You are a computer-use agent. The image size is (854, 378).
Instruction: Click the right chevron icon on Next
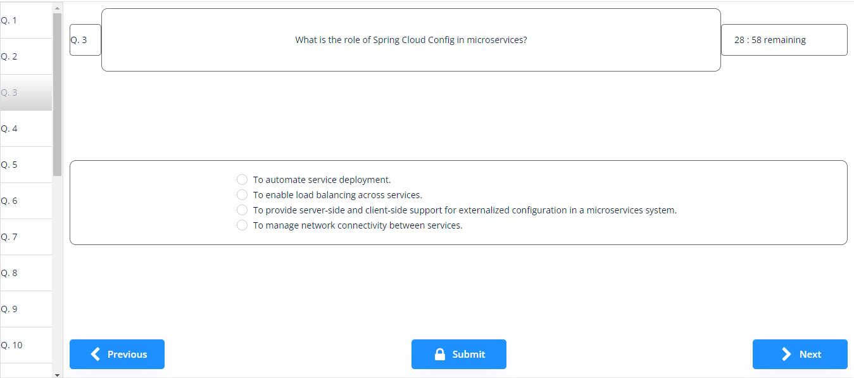pyautogui.click(x=786, y=354)
